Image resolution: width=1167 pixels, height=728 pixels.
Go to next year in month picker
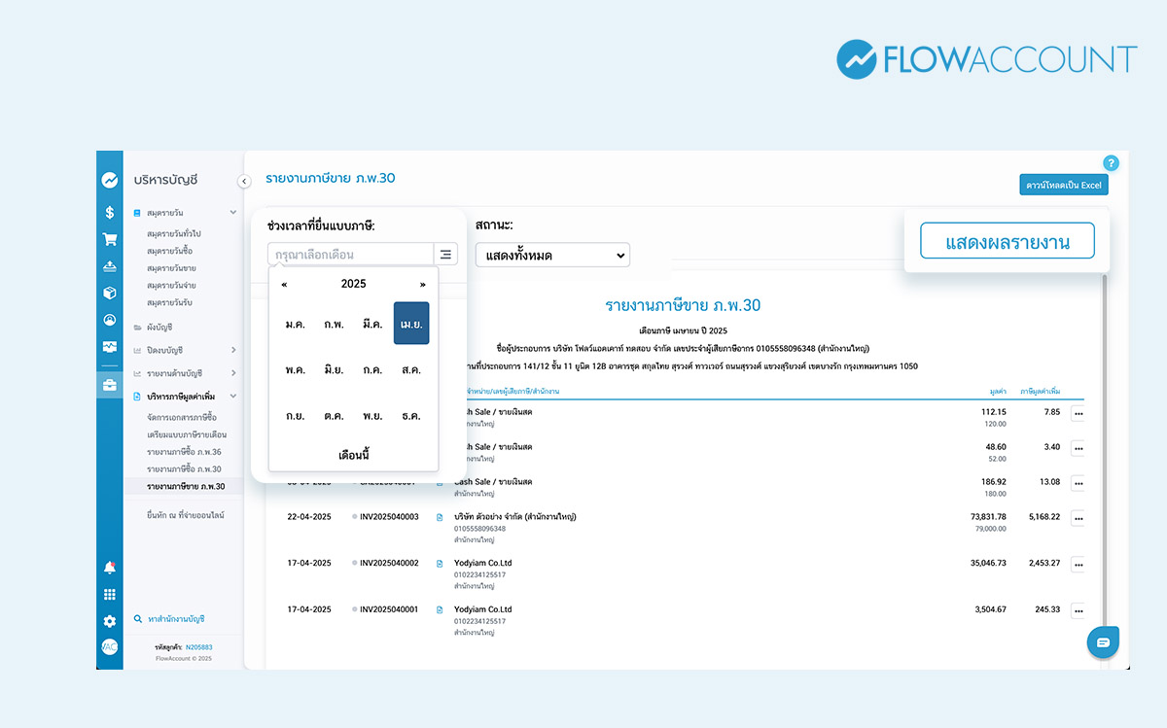422,285
